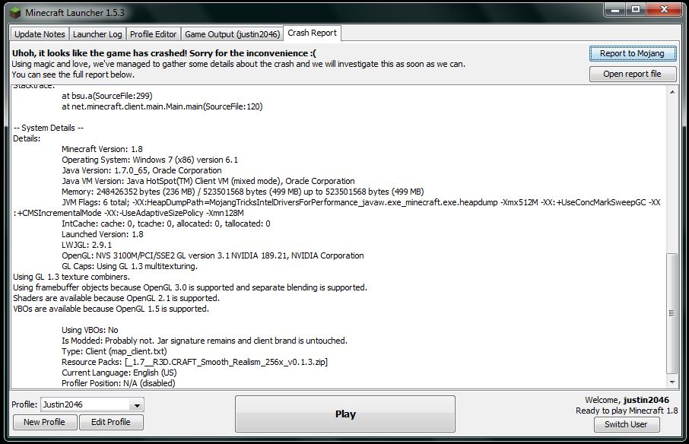View the Game Output (justin2046) tab
The width and height of the screenshot is (689, 444).
click(x=232, y=34)
